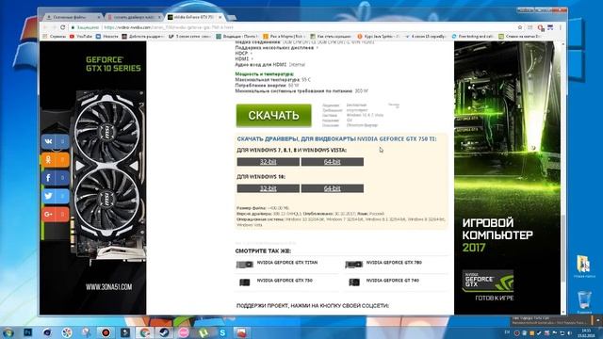The image size is (603, 339).
Task: Go back with the browser back arrow
Action: click(44, 27)
